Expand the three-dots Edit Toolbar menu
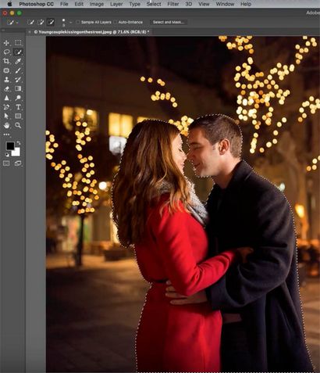 point(6,134)
